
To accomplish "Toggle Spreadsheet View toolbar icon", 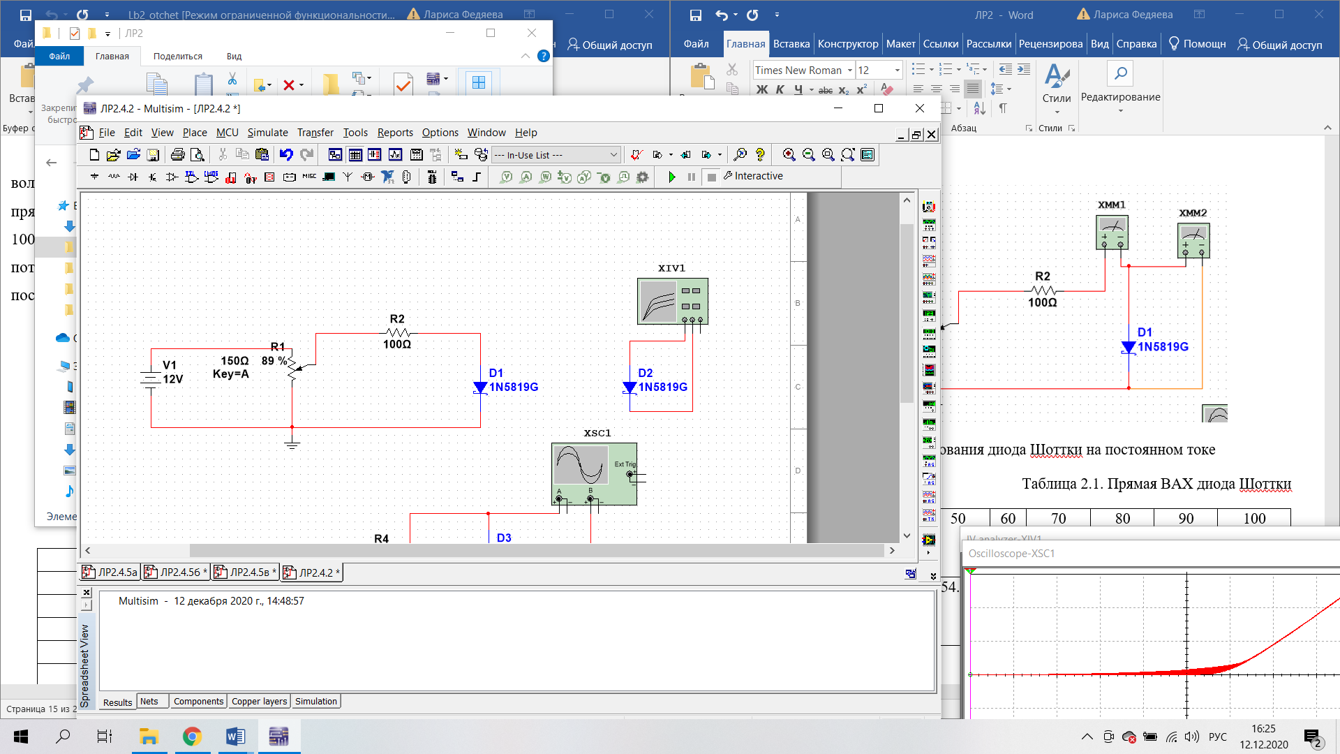I will (x=355, y=155).
